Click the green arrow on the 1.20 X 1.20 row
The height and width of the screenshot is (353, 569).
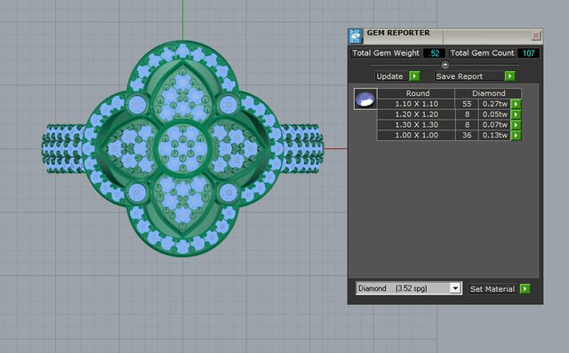click(x=516, y=114)
